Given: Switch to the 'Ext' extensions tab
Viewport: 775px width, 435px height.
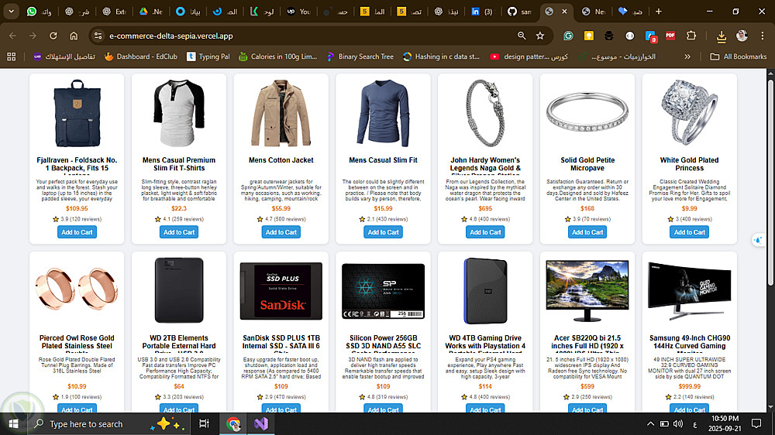Looking at the screenshot, I should tap(114, 11).
